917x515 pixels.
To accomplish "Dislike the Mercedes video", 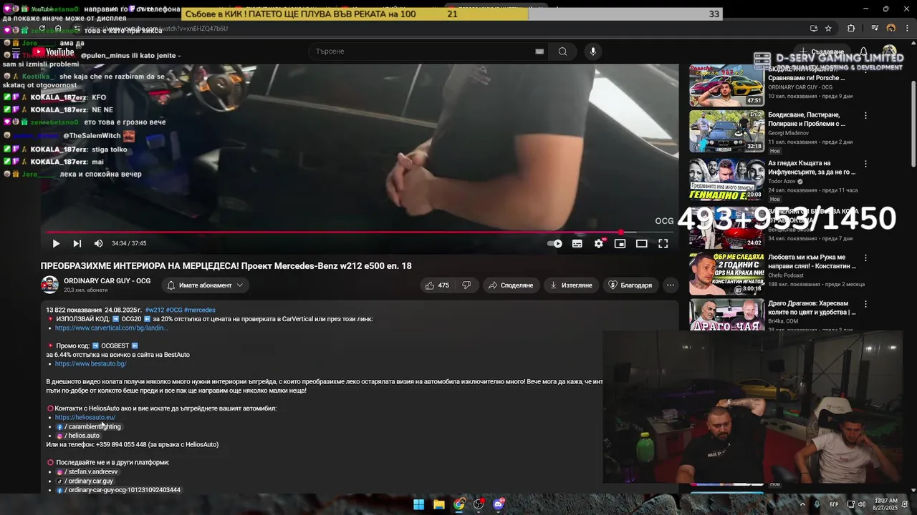I will [x=466, y=285].
